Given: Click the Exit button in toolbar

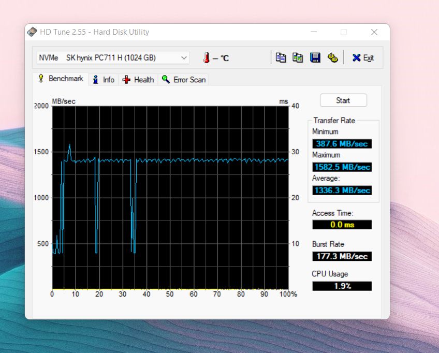Looking at the screenshot, I should tap(363, 57).
